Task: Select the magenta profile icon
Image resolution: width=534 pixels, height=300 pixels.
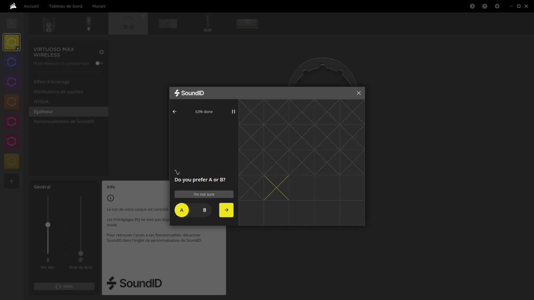Action: pyautogui.click(x=11, y=121)
